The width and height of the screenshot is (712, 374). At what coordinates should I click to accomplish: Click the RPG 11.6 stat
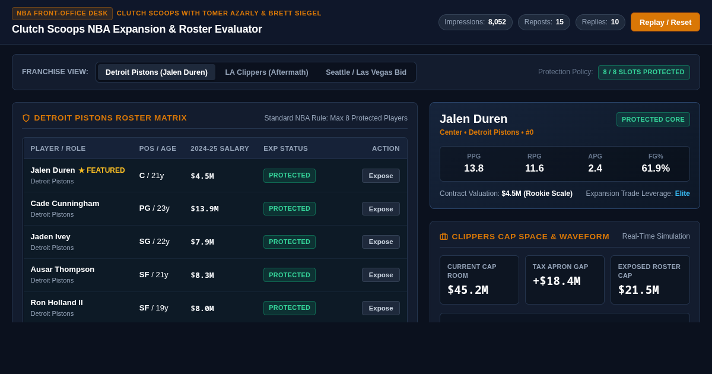[534, 163]
